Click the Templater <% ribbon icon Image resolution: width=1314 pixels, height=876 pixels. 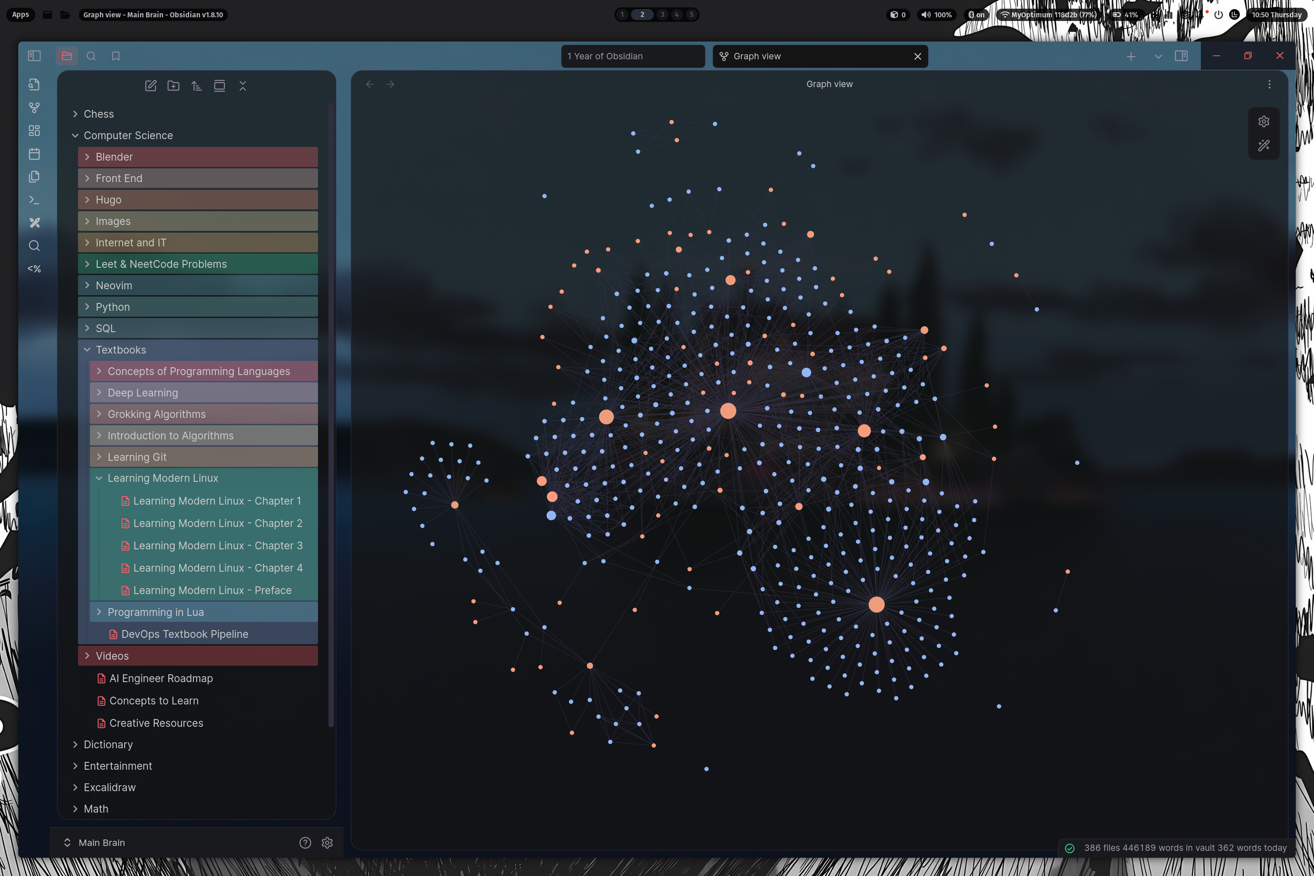click(34, 269)
